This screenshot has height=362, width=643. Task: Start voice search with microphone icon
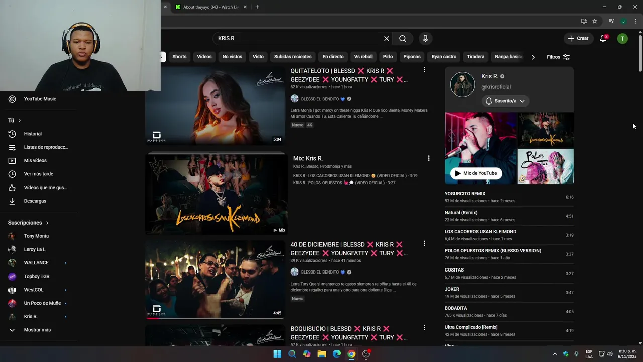click(425, 39)
